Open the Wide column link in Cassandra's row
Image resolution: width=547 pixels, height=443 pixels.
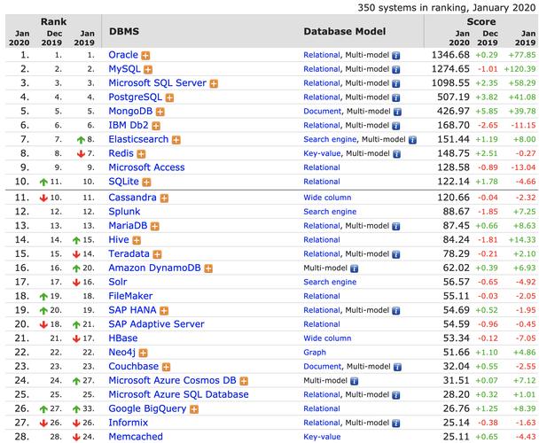pos(327,198)
